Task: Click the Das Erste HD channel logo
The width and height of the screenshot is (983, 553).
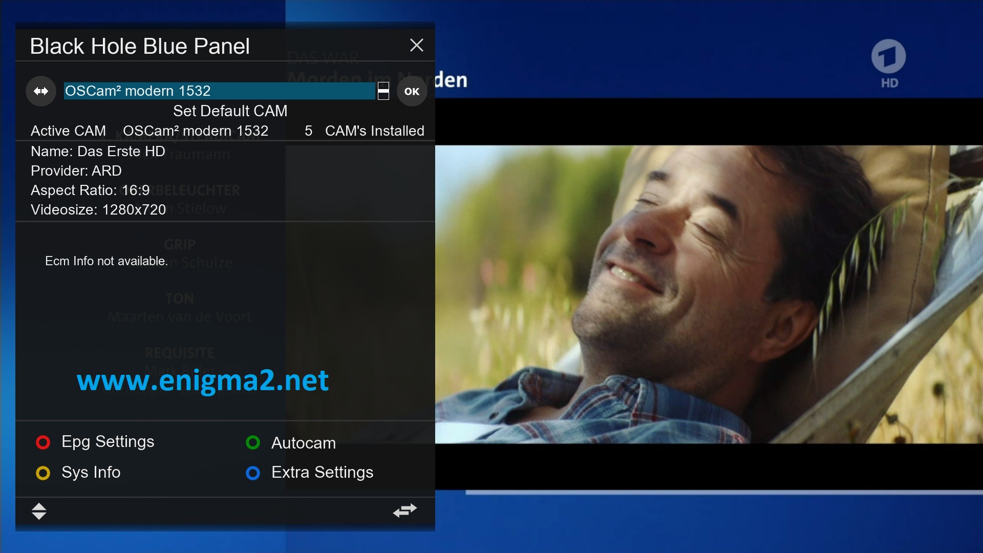Action: (x=889, y=63)
